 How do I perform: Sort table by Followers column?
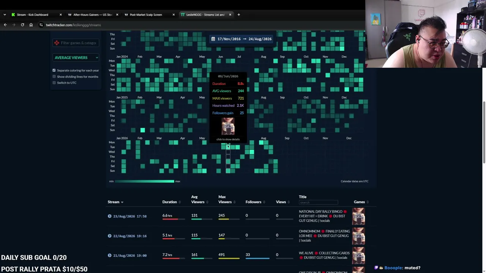[x=255, y=202]
